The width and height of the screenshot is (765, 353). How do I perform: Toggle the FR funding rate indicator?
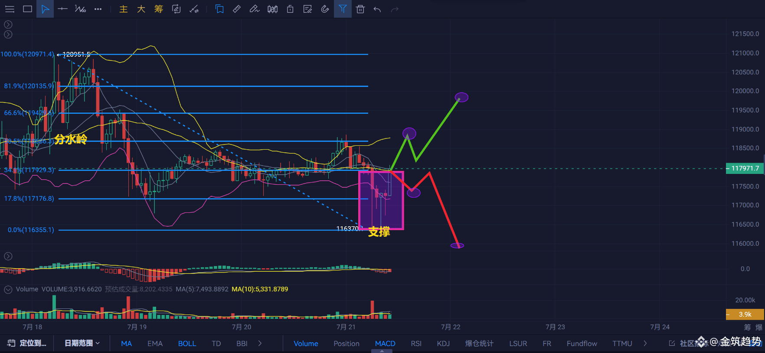547,343
